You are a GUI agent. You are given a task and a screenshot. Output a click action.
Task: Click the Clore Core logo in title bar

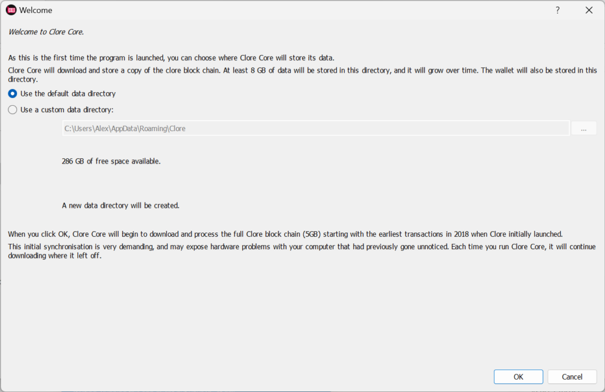point(11,10)
